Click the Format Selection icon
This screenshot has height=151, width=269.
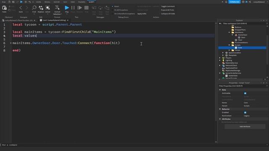coord(57,8)
